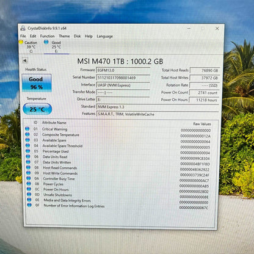Open the Theme menu
The width and height of the screenshot is (254, 254).
coord(64,36)
